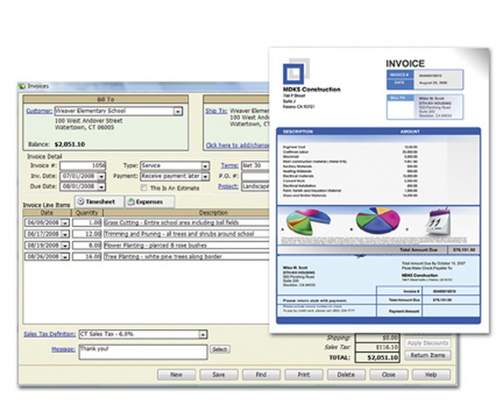Image resolution: width=503 pixels, height=419 pixels.
Task: Click the Ship To link
Action: (217, 111)
